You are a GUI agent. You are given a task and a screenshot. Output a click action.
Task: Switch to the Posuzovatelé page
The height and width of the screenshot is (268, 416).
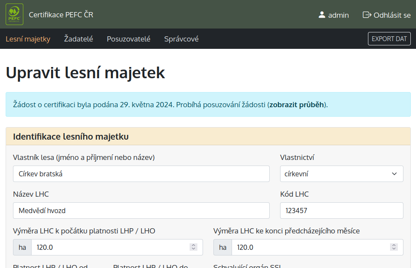[x=129, y=39]
